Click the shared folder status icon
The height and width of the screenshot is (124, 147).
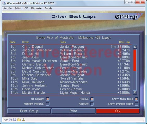(19, 120)
